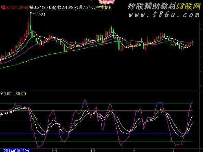Select the tall green candle at the 12.24 peak
Viewport: 203px width, 152px height.
coord(30,22)
